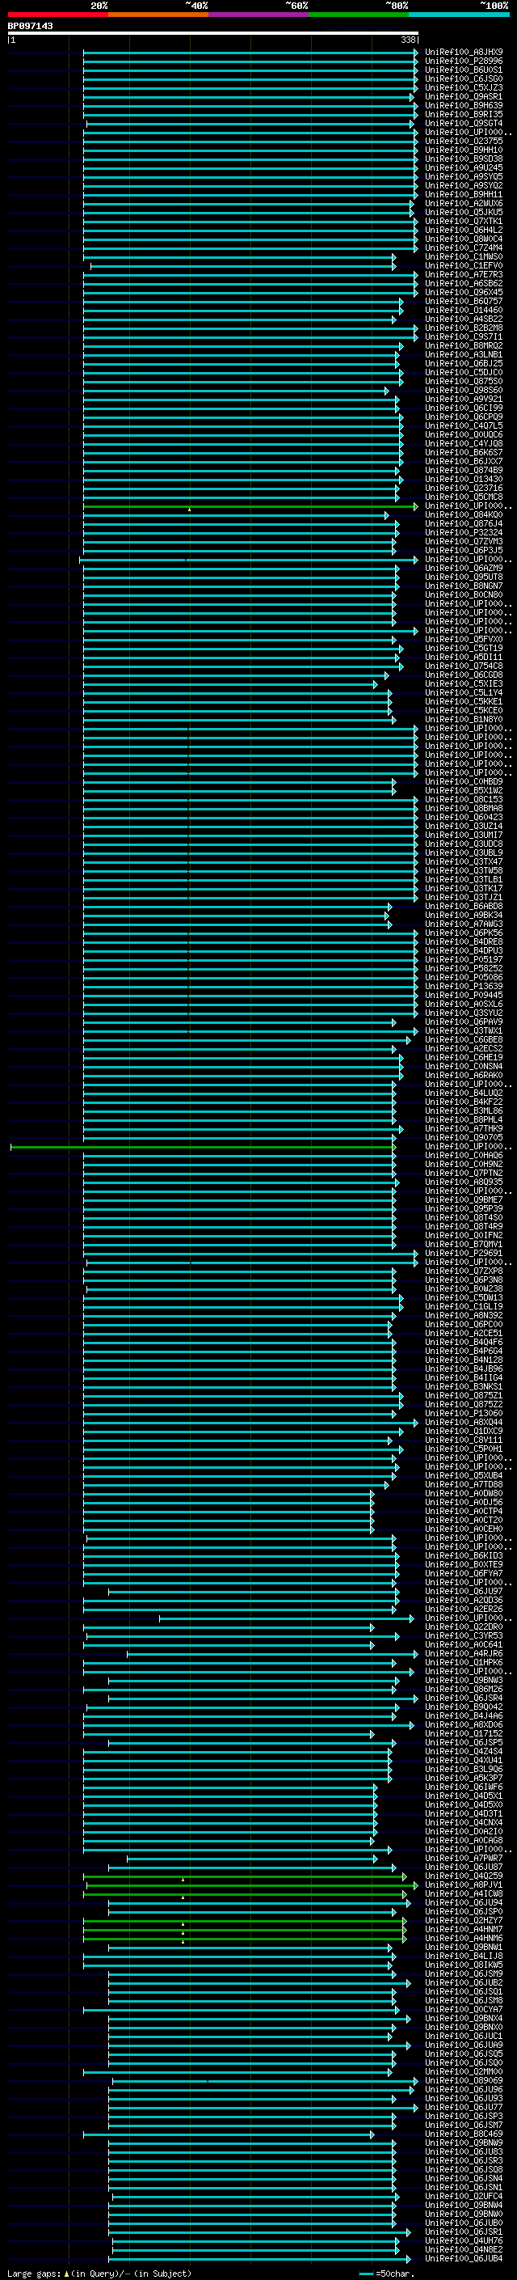Open hit UniRef100_C6JSG0
The image size is (517, 2280).
pyautogui.click(x=464, y=78)
